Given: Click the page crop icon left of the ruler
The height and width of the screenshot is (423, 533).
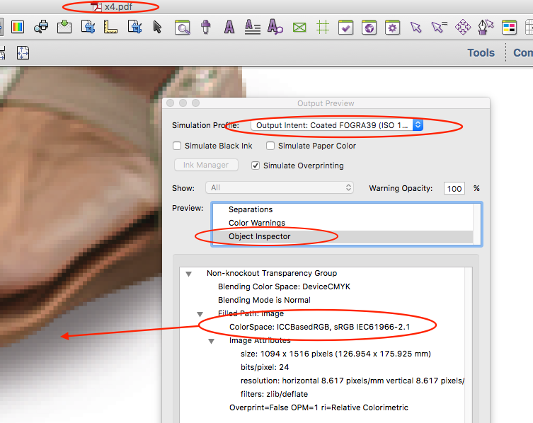Looking at the screenshot, I should click(x=88, y=27).
